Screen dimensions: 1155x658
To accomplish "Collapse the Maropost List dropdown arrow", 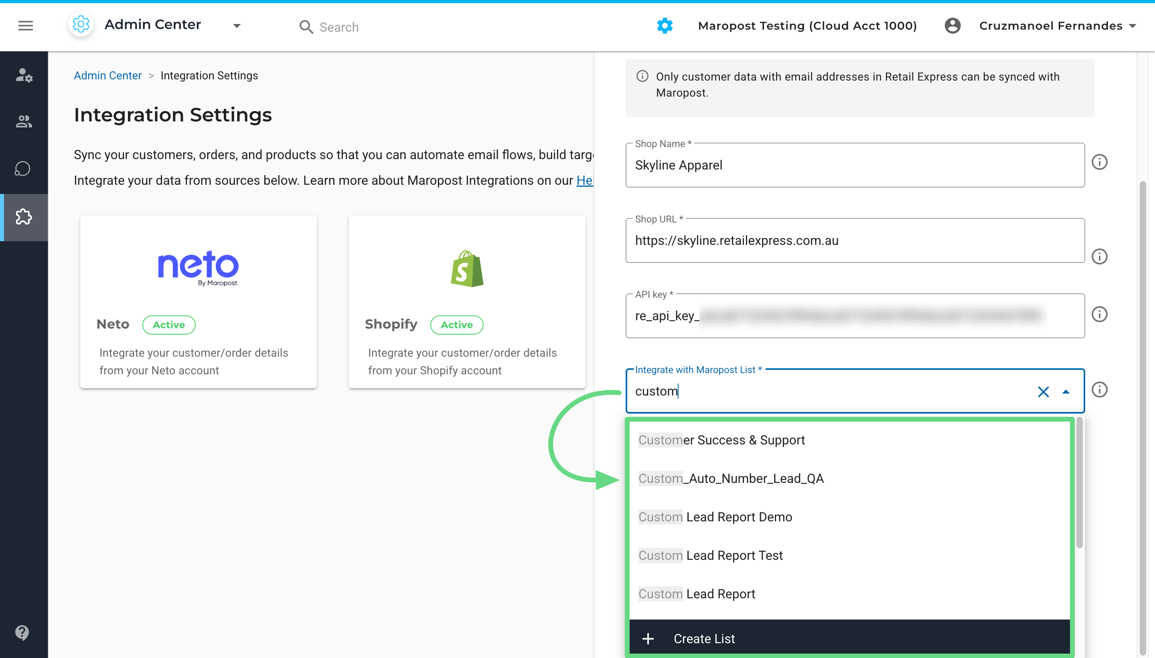I will tap(1066, 392).
